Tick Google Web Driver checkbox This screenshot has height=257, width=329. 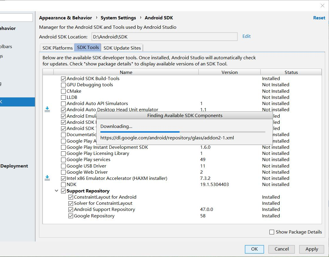click(63, 172)
